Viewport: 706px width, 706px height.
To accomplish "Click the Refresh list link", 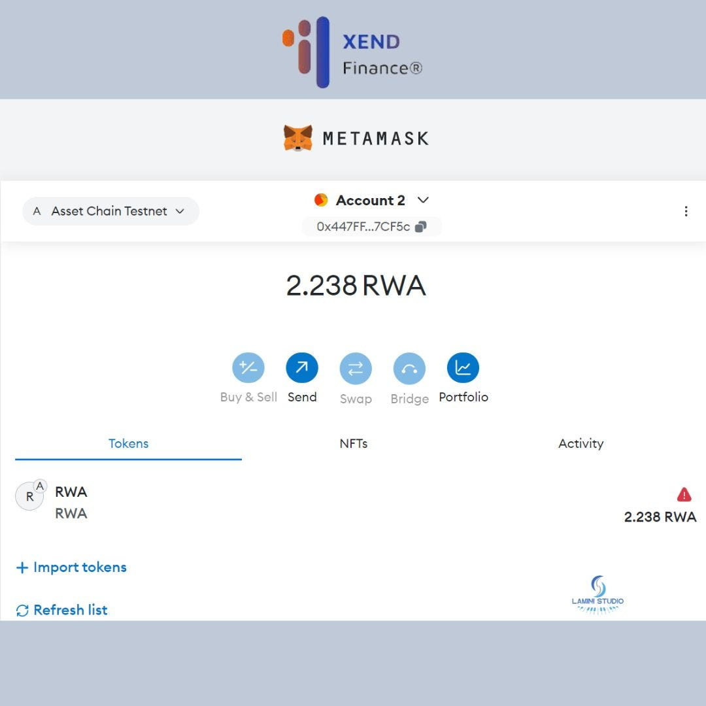I will point(61,610).
